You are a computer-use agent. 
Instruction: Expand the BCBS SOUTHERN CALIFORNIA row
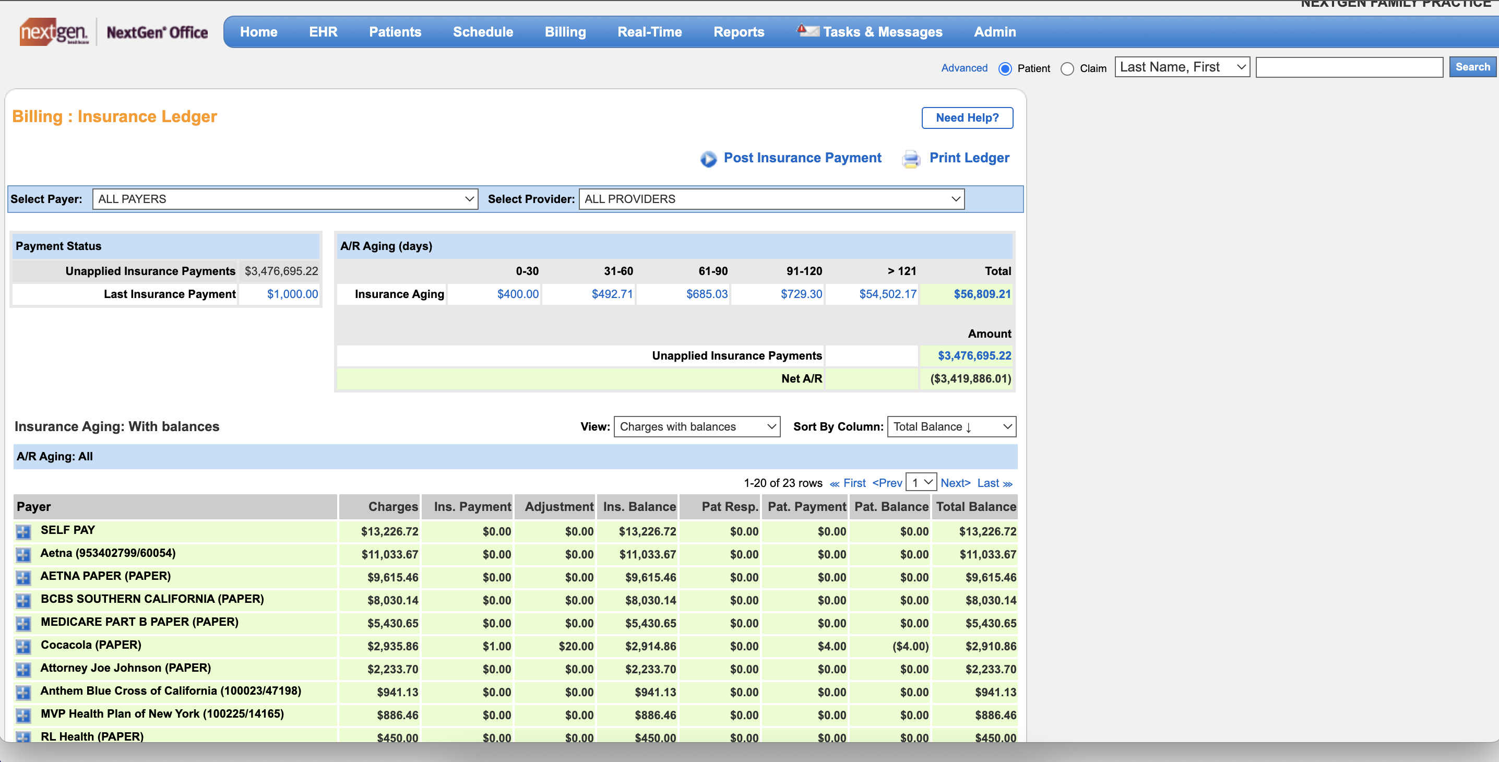coord(23,601)
